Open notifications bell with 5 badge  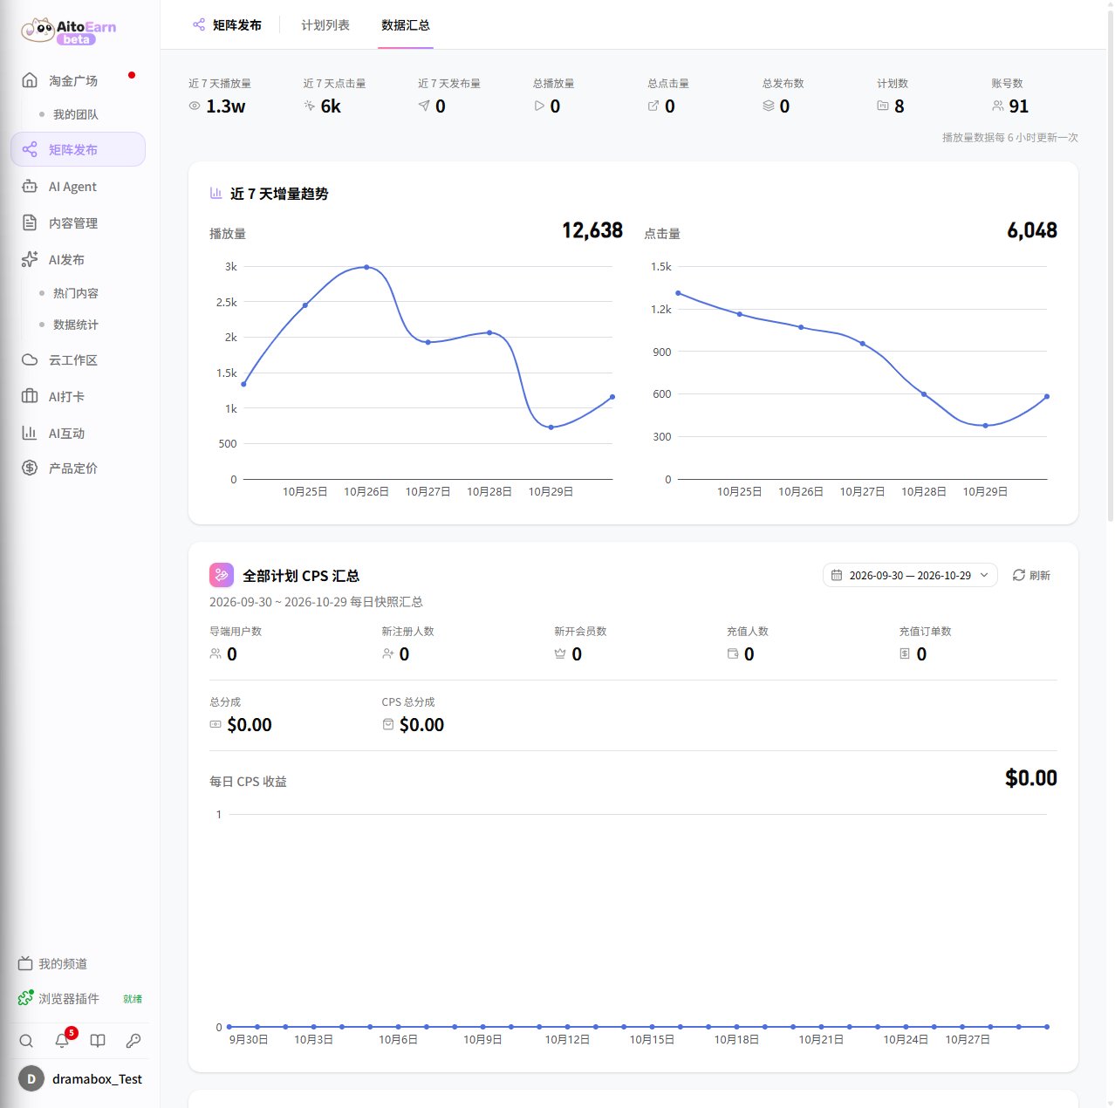[63, 1039]
